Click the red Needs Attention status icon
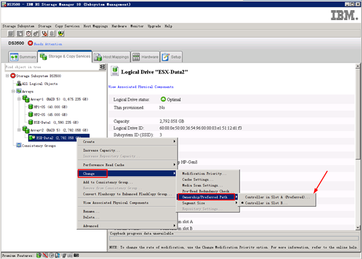Viewport: 362px width, 259px height. pyautogui.click(x=30, y=43)
